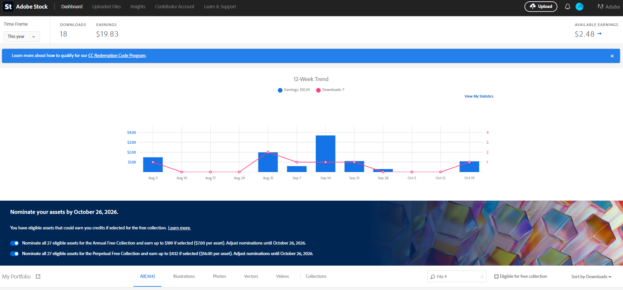Click the Adobe logo in header
623x290 pixels.
[609, 7]
